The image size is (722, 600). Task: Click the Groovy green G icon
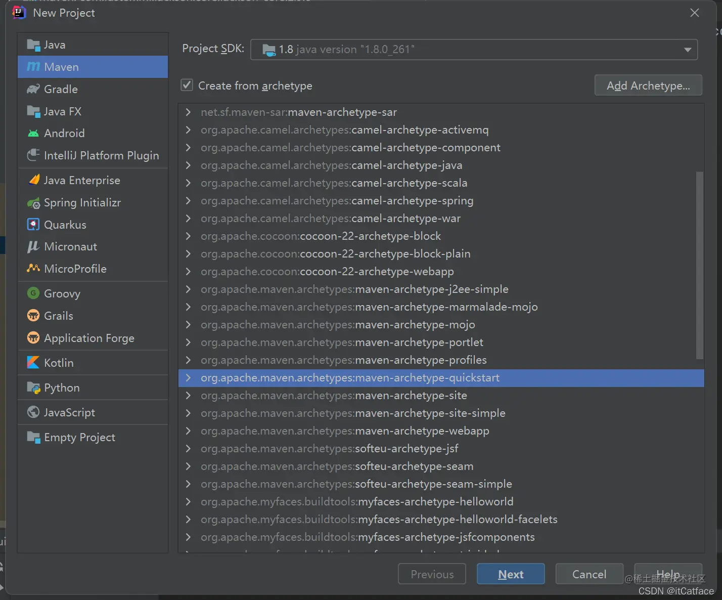click(33, 293)
